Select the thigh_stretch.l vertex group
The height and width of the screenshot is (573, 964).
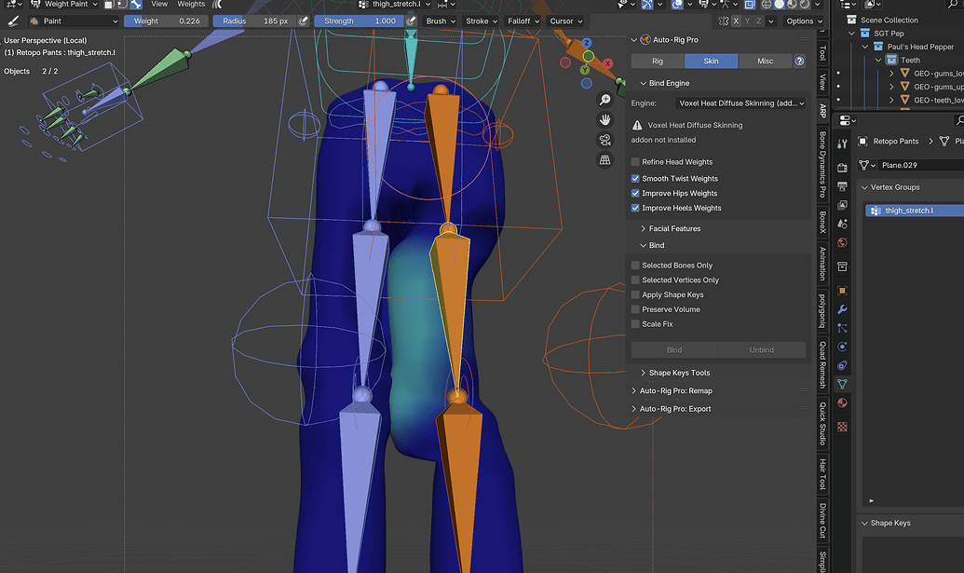(x=915, y=211)
